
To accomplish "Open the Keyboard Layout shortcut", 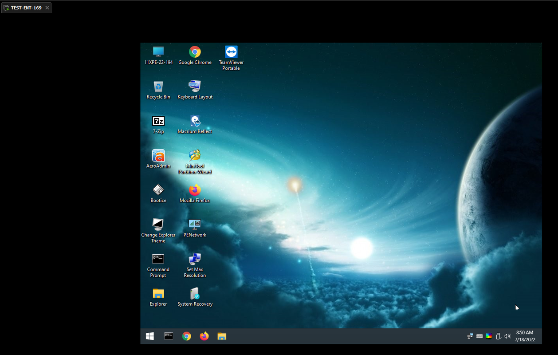I will pyautogui.click(x=195, y=90).
